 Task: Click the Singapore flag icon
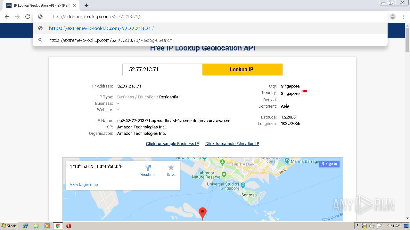[304, 92]
